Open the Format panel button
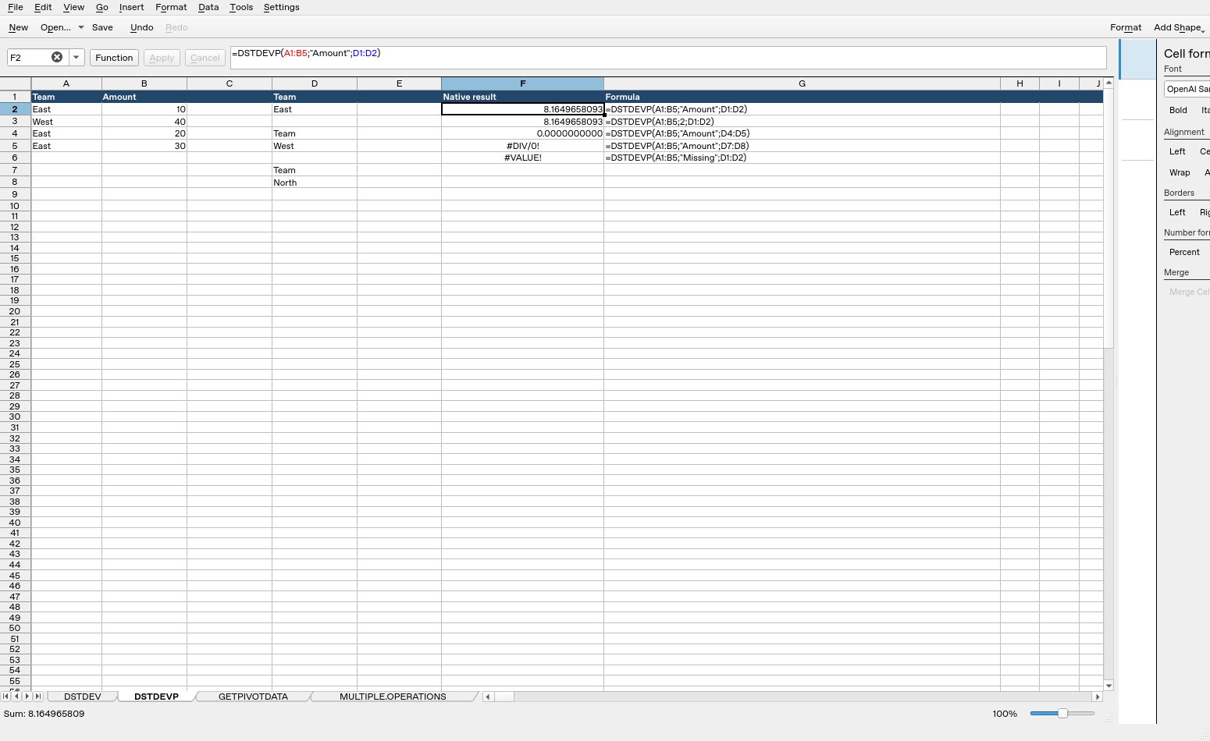 [1126, 27]
